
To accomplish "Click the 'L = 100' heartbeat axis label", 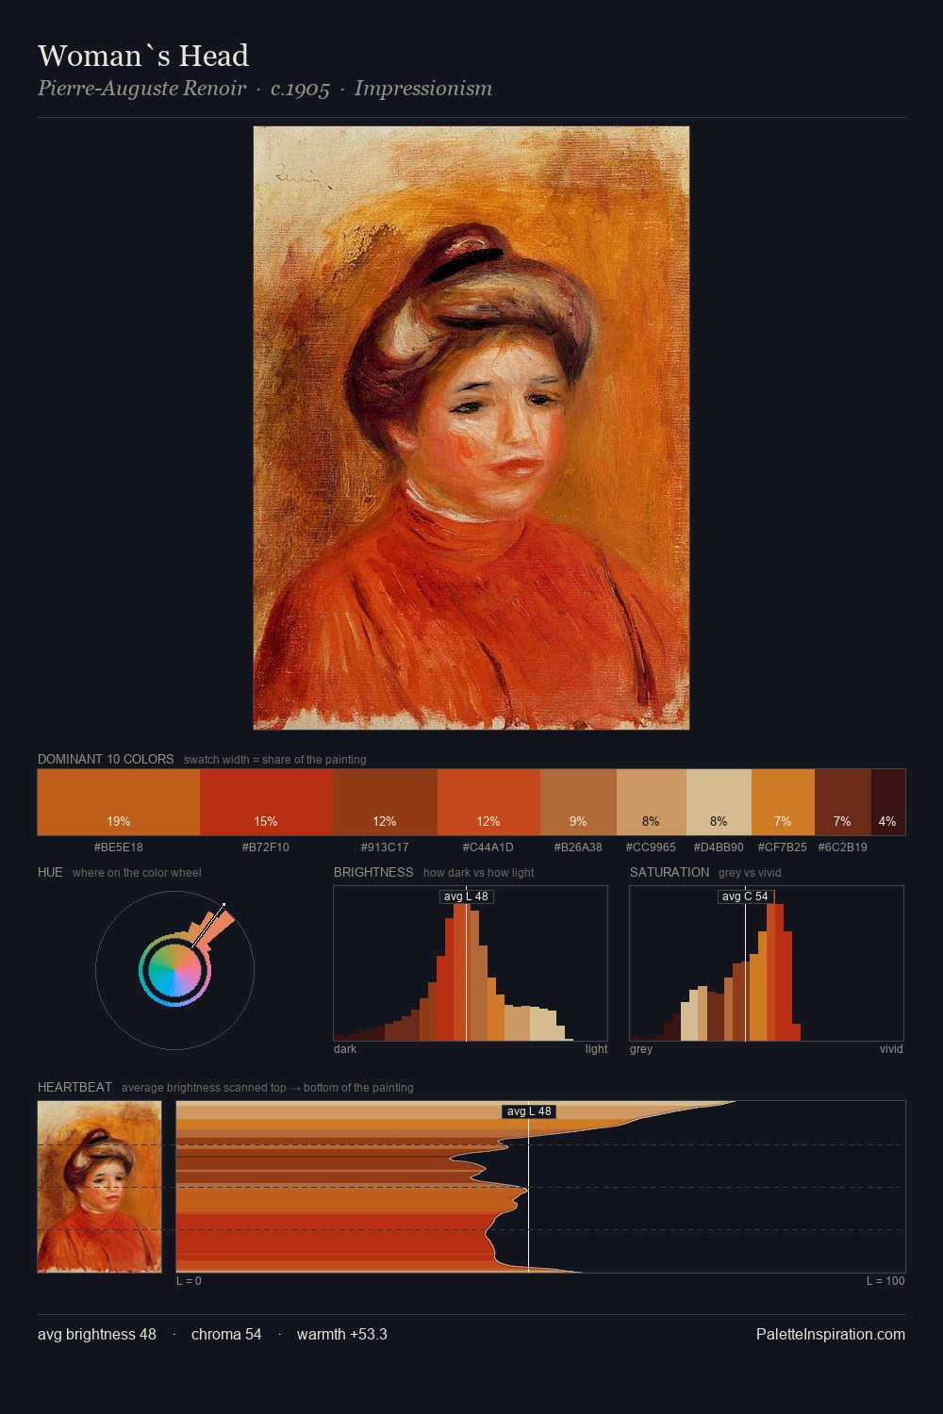I will [x=886, y=1281].
